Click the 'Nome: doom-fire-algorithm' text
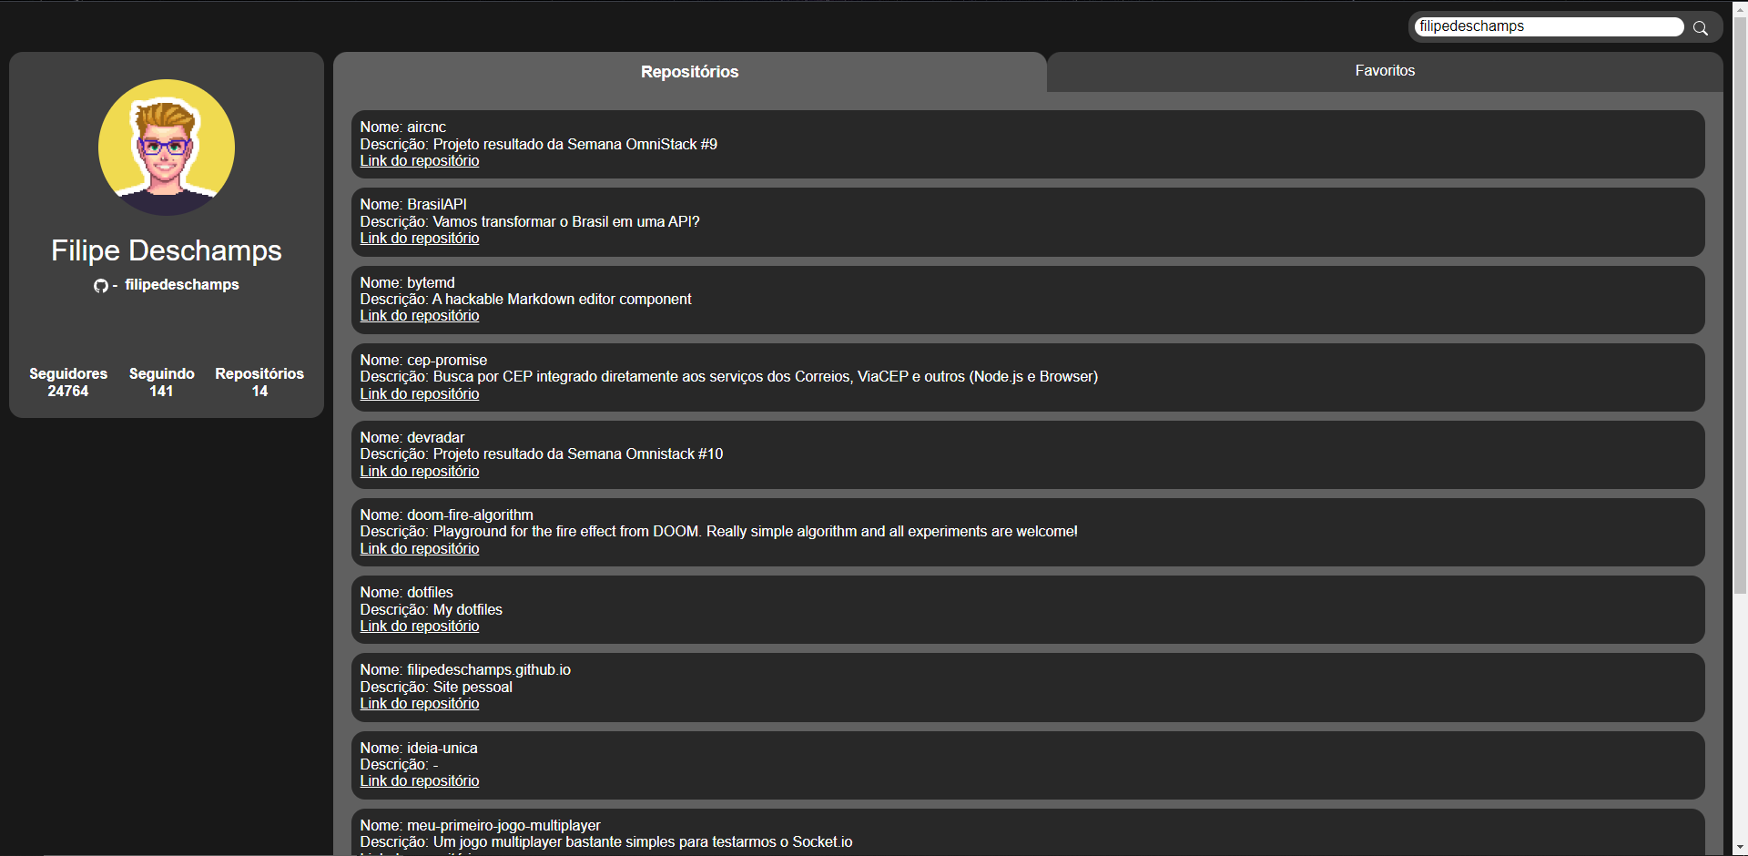 [447, 515]
